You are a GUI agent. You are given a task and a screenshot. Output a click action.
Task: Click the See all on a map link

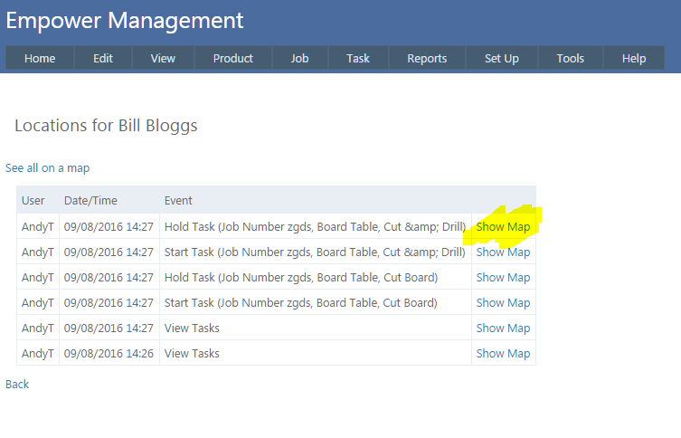tap(47, 168)
